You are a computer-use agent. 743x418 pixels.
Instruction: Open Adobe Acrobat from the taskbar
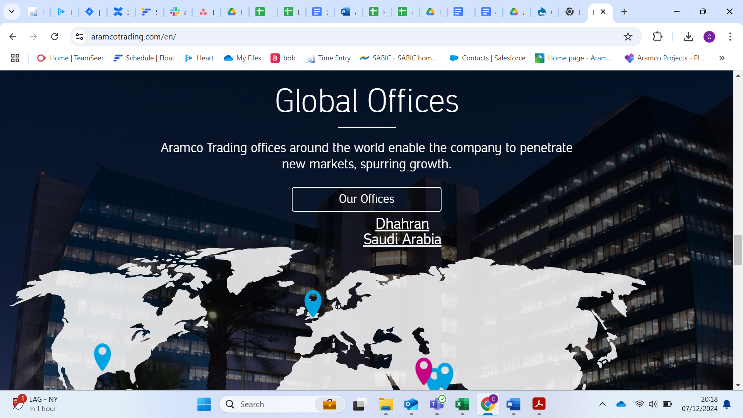pyautogui.click(x=539, y=404)
